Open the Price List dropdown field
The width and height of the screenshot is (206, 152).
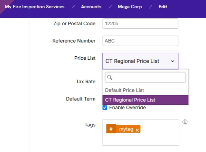click(140, 61)
